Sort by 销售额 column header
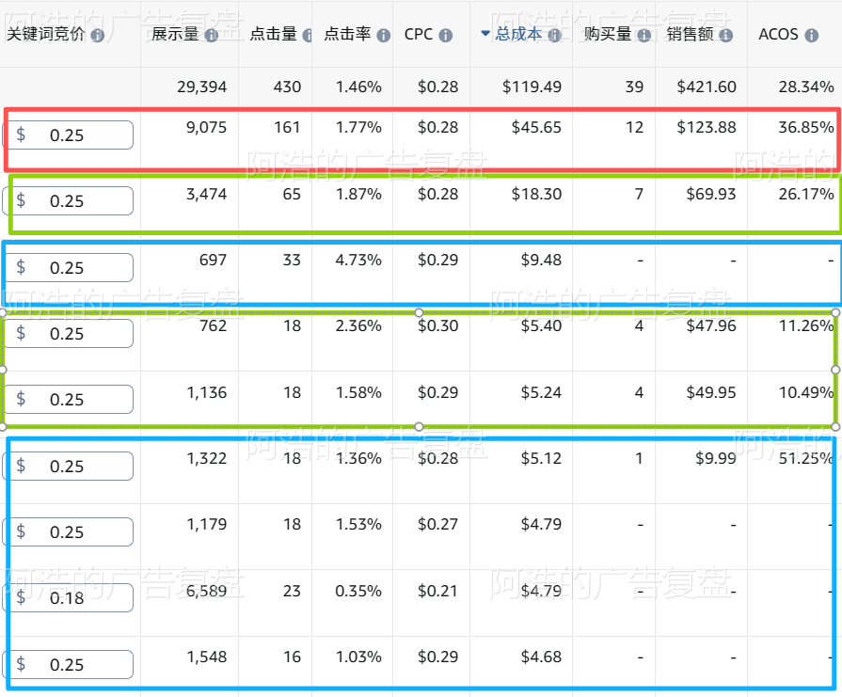The image size is (842, 697). (x=690, y=34)
